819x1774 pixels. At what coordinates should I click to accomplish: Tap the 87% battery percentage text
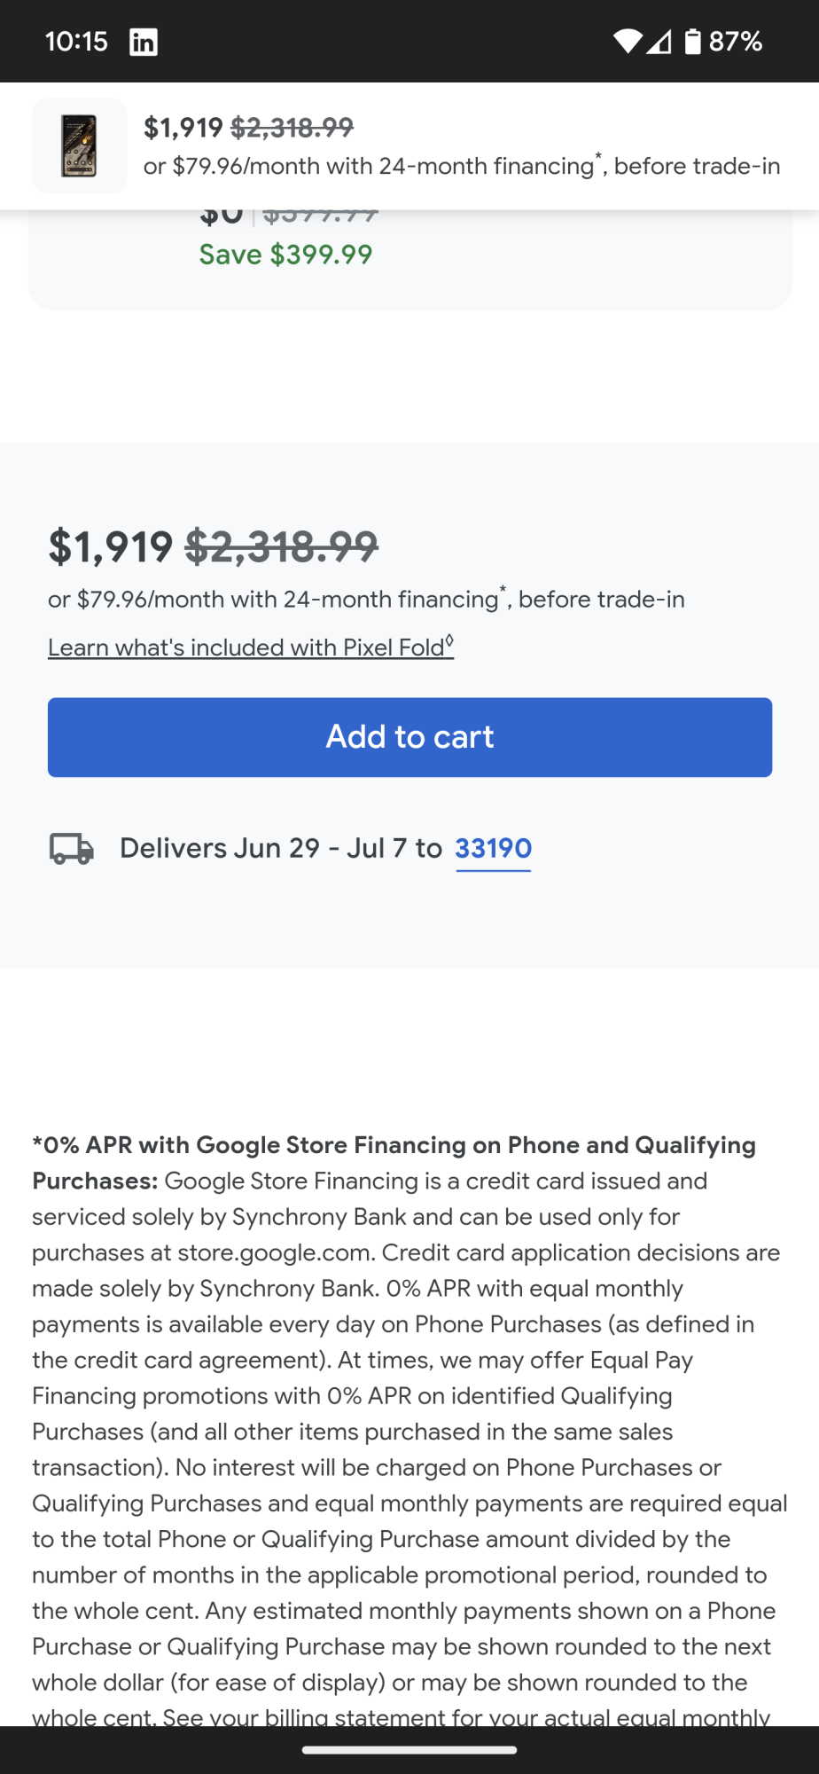coord(736,42)
